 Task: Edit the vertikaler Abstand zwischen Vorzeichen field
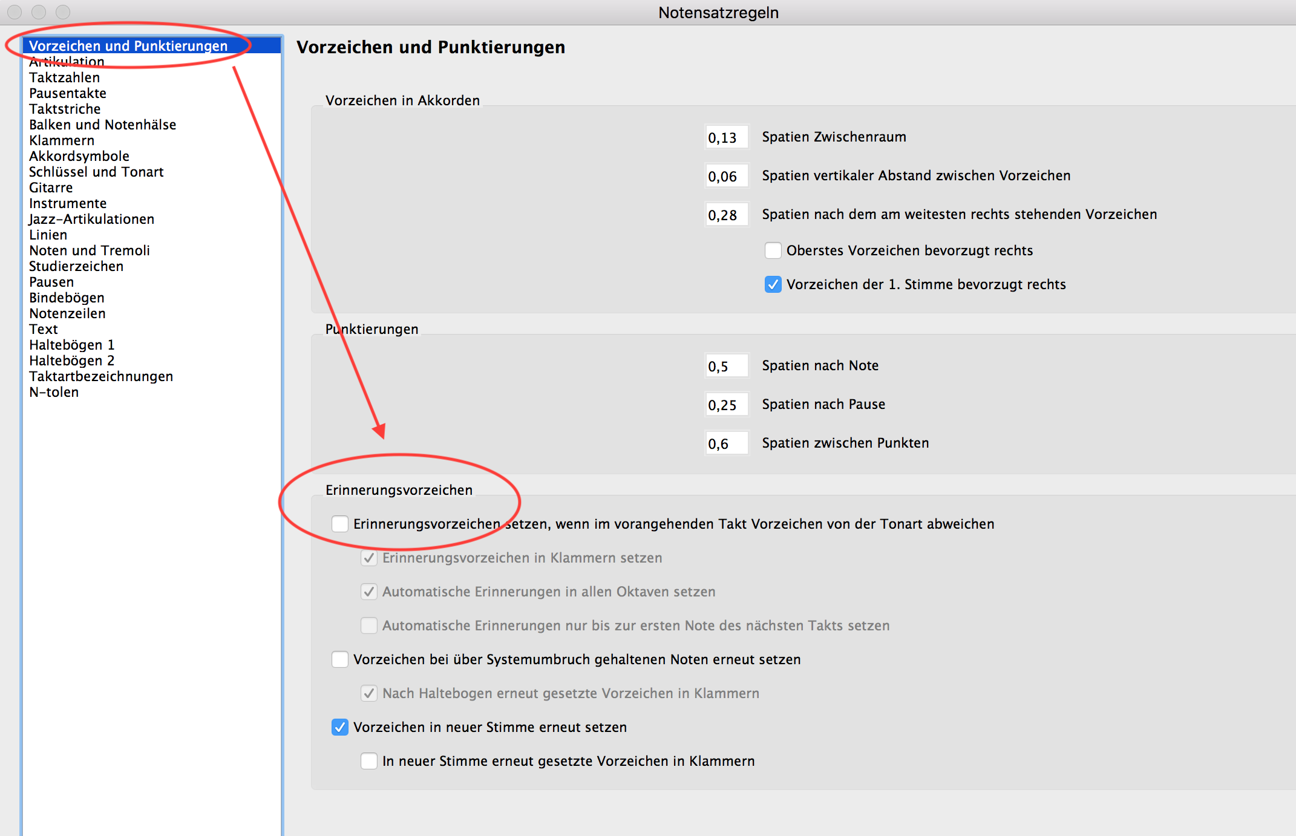727,176
